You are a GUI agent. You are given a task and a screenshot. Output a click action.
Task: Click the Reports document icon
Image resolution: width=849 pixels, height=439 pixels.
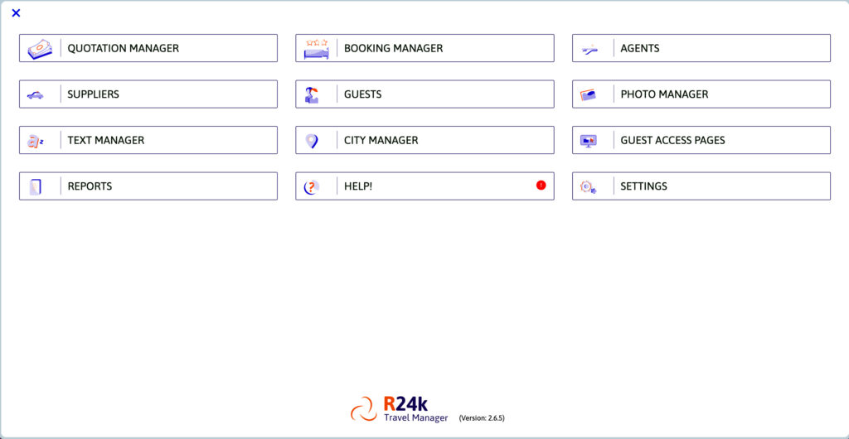36,186
